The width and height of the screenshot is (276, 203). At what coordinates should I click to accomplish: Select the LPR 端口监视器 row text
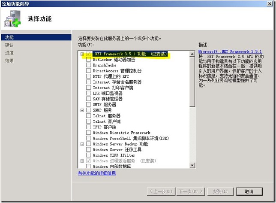[x=108, y=93]
